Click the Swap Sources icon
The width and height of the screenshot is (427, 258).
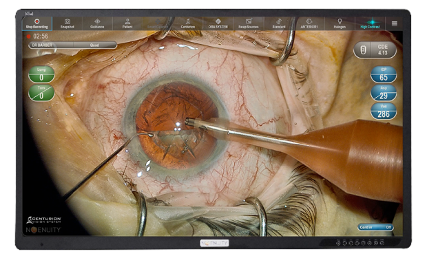249,23
